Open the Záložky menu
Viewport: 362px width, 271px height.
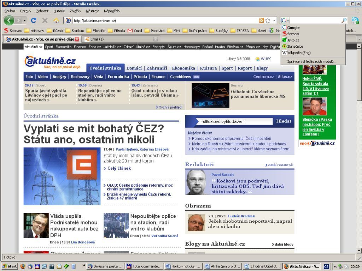(x=76, y=11)
